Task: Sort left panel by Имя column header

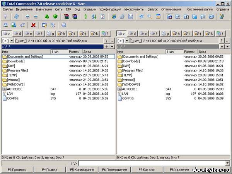Action: pos(26,52)
